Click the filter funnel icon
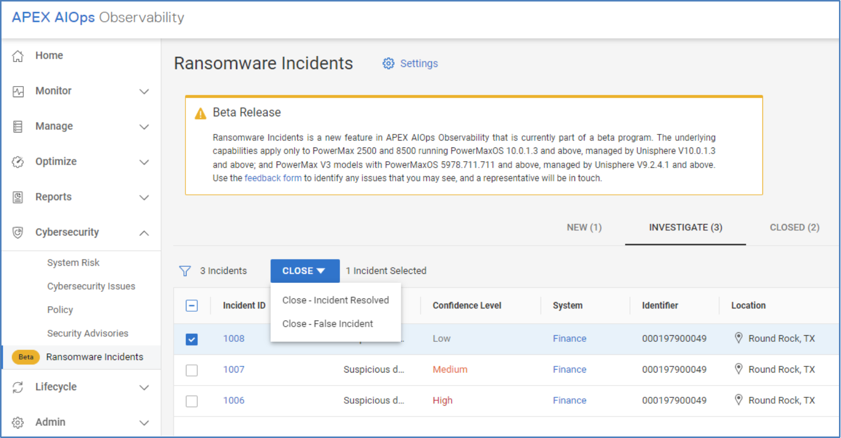 (185, 271)
